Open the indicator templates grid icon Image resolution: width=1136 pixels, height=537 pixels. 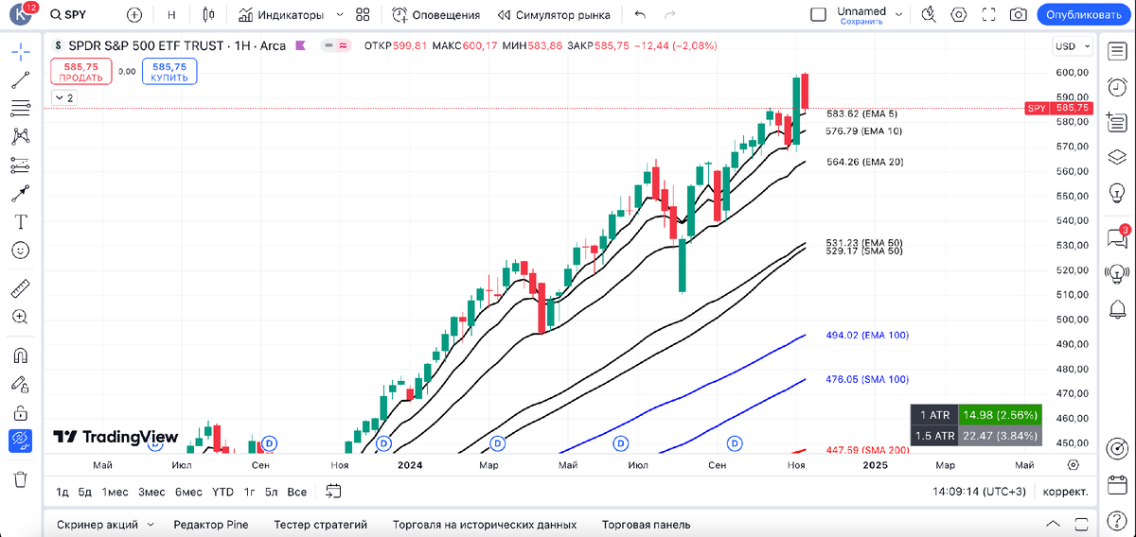tap(363, 15)
